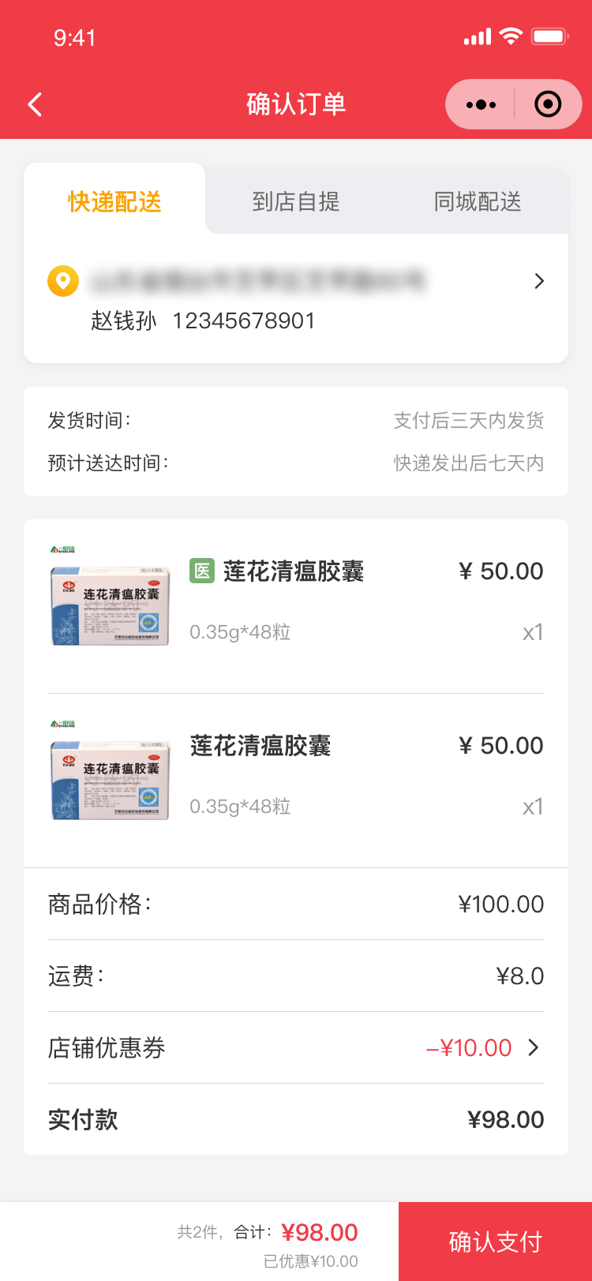This screenshot has height=1281, width=592.
Task: Open the three-dot more menu
Action: click(x=481, y=104)
